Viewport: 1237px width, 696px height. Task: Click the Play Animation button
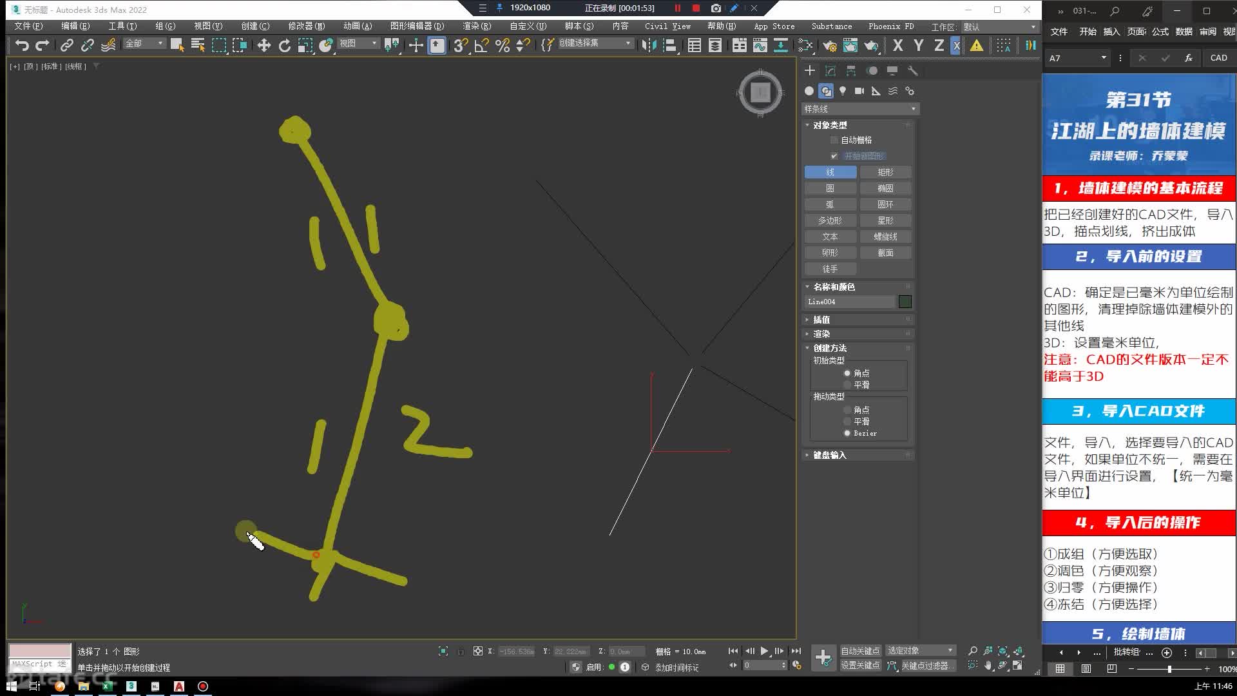point(764,651)
